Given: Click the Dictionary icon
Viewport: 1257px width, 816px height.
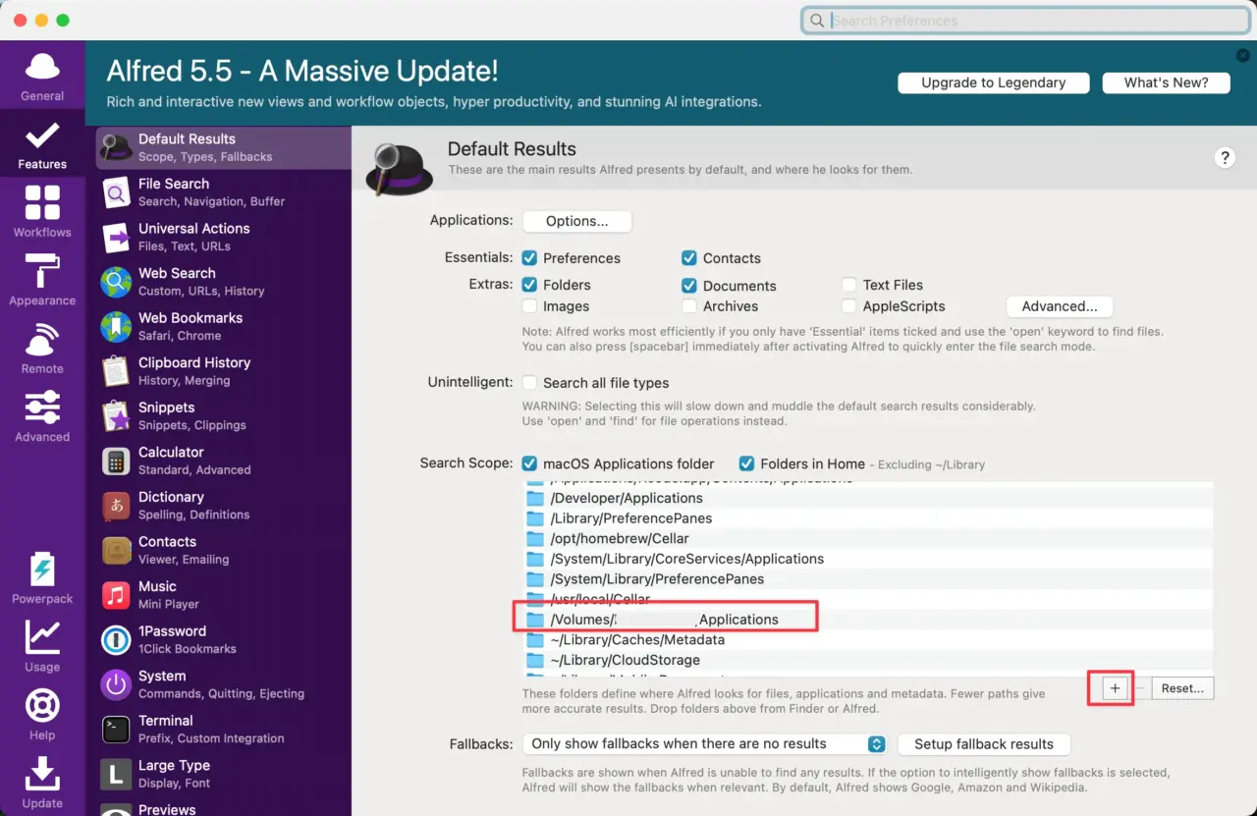Looking at the screenshot, I should point(116,506).
